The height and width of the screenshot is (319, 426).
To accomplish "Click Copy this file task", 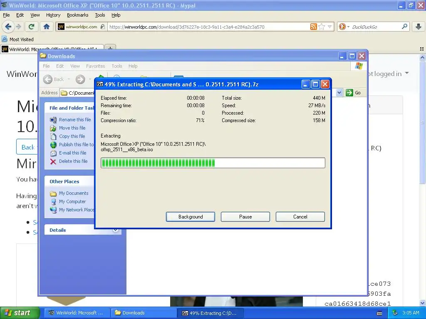I will click(x=72, y=136).
